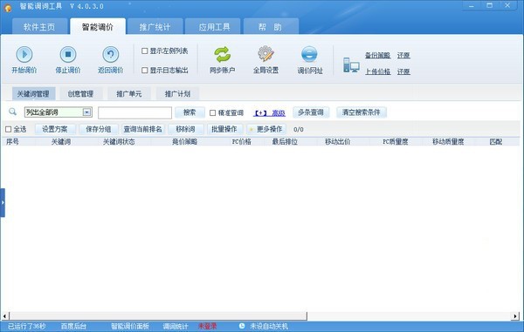524x332 pixels.
Task: Open 更多操作 dropdown menu
Action: [x=266, y=129]
